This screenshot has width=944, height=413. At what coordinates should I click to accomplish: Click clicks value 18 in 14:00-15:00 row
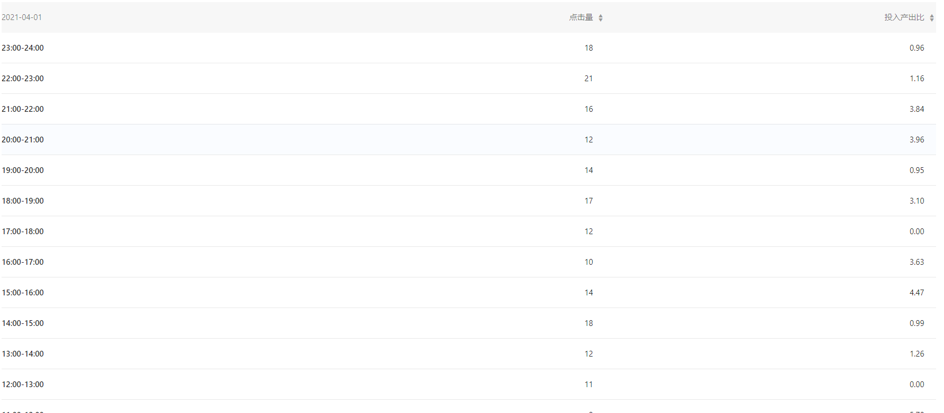[x=588, y=323]
